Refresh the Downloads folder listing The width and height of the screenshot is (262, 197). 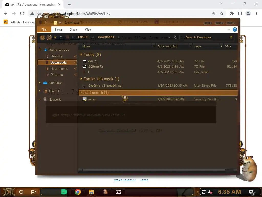coord(176,37)
